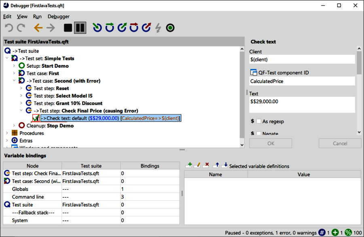
Task: Click the orange back arrow icon
Action: [x=38, y=28]
